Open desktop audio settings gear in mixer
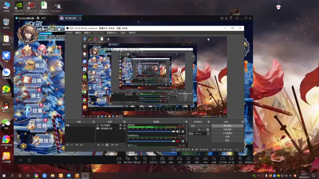 click(183, 132)
